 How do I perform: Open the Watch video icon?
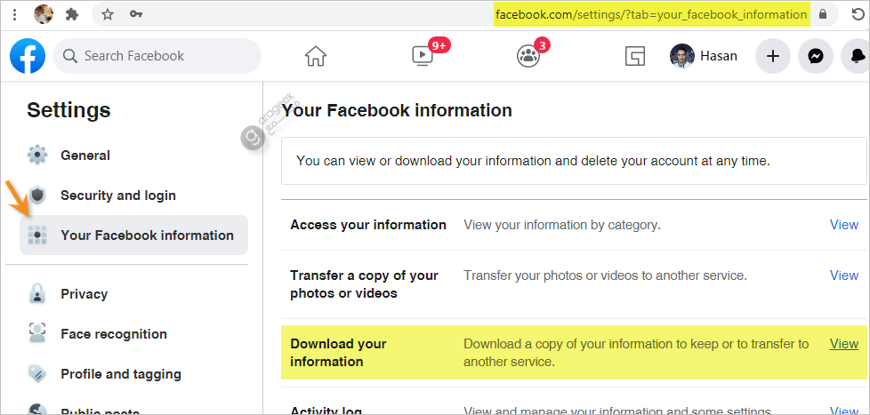pos(423,55)
